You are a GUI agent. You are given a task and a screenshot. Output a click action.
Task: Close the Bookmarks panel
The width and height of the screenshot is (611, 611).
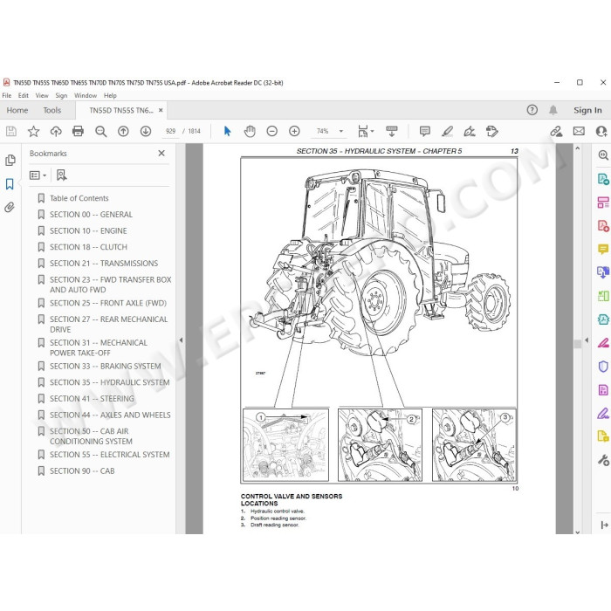(161, 153)
